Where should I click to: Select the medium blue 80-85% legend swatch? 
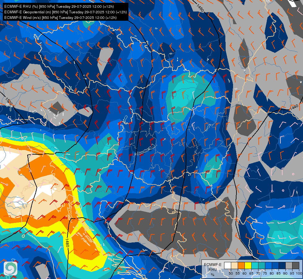coord(275,265)
